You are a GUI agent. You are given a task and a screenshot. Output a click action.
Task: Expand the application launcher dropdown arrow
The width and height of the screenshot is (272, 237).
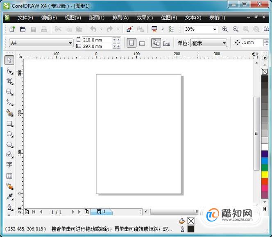pos(163,29)
